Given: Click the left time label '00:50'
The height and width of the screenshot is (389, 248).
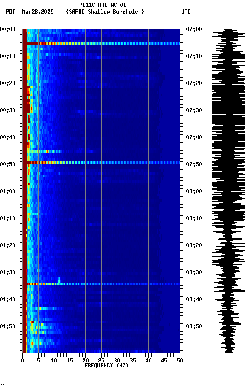Looking at the screenshot, I should click(x=8, y=164).
